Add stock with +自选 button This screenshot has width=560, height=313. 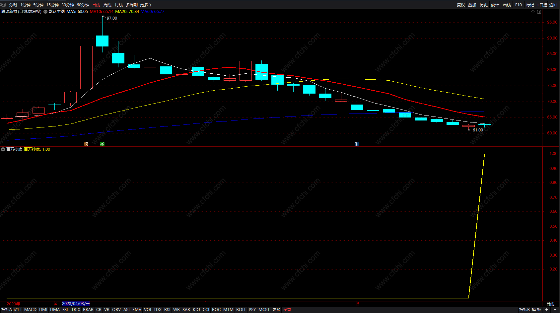click(542, 5)
